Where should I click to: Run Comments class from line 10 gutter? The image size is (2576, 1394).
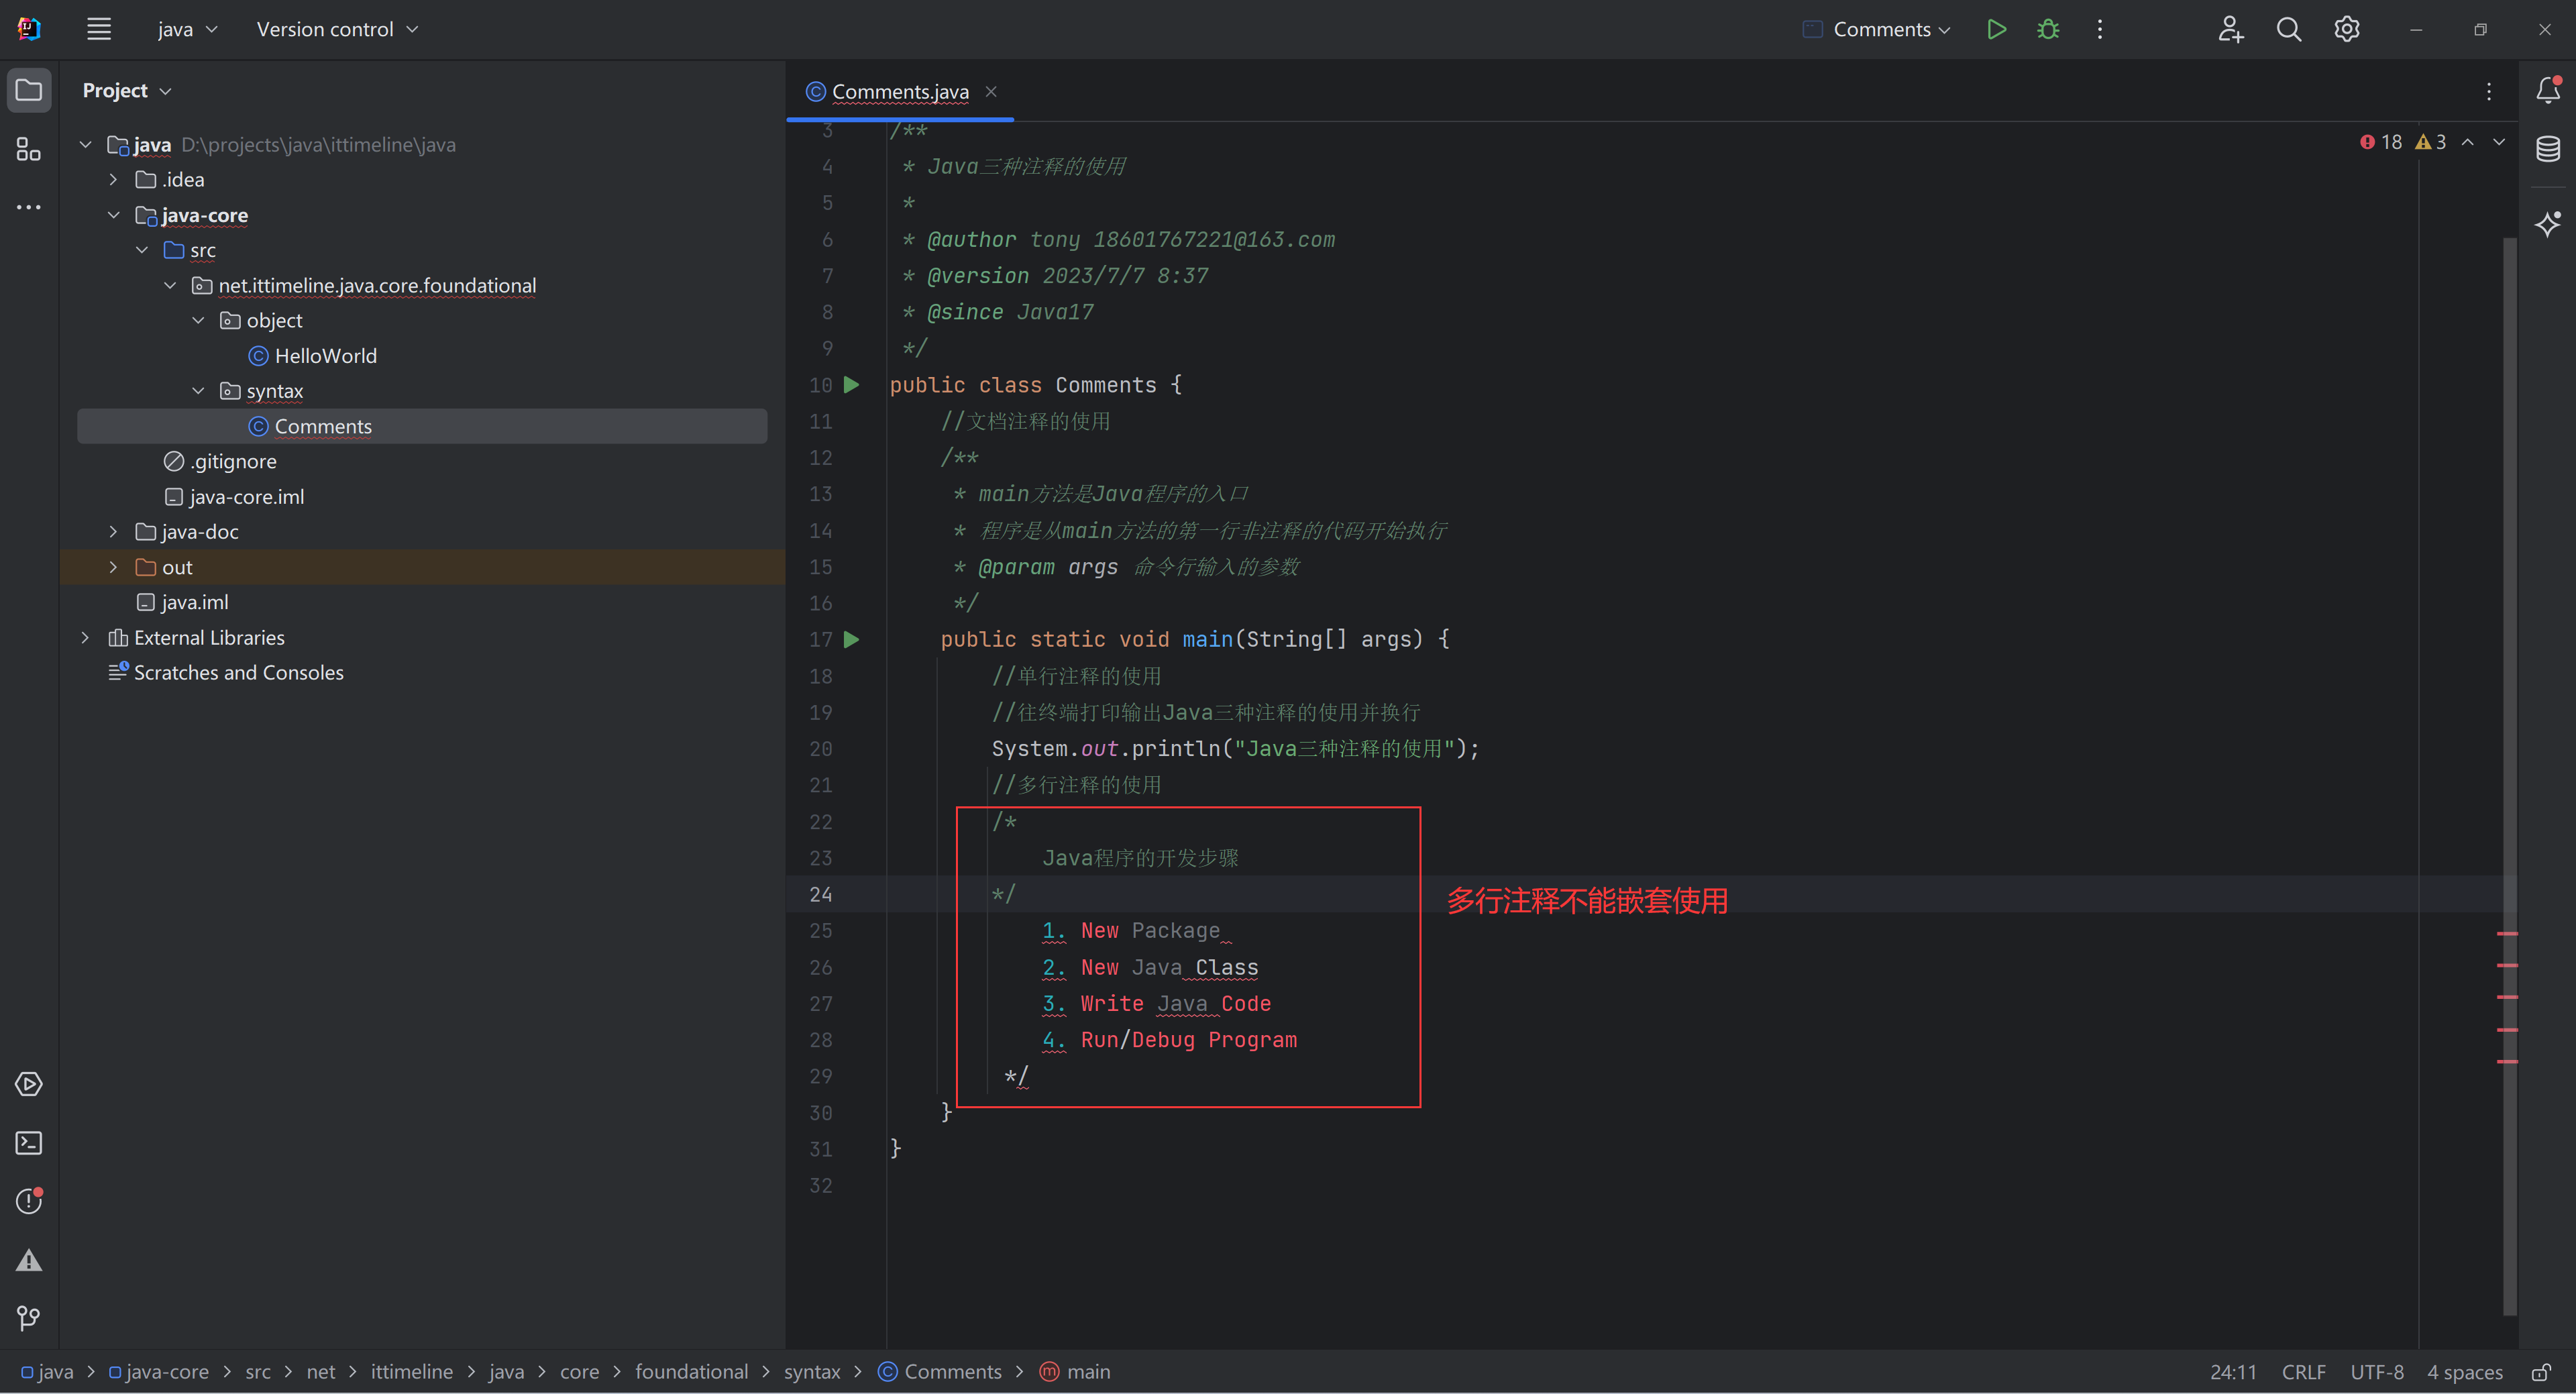pos(851,385)
